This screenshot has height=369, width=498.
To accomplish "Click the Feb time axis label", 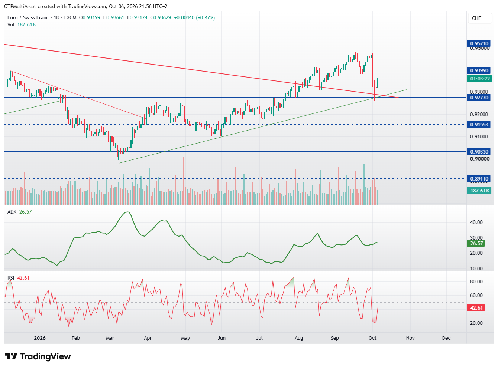I will [x=76, y=338].
